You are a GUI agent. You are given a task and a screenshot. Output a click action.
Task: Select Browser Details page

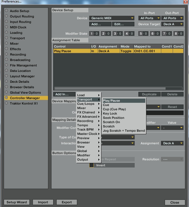(22, 87)
